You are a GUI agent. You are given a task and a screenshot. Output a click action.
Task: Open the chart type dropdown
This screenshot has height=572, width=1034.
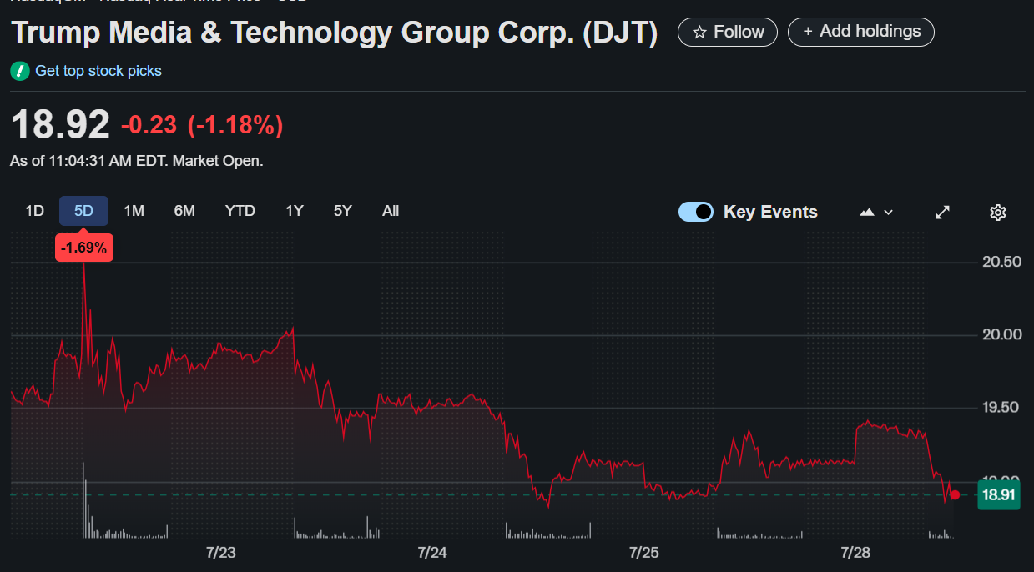pyautogui.click(x=876, y=212)
